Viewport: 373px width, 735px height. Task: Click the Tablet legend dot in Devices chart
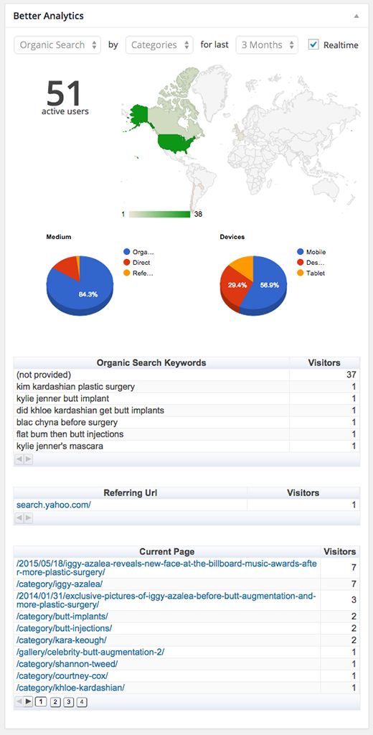click(300, 273)
